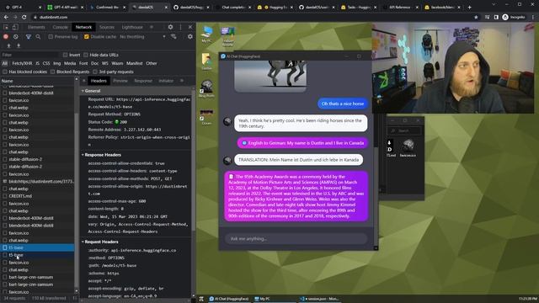This screenshot has height=303, width=539.
Task: Open the My PC desktop icon
Action: click(x=206, y=35)
